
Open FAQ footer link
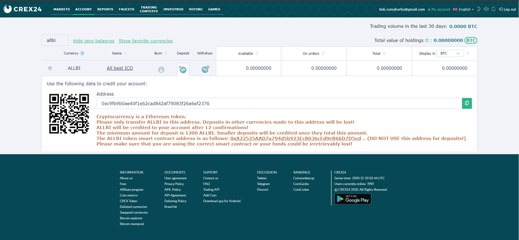[x=206, y=184]
